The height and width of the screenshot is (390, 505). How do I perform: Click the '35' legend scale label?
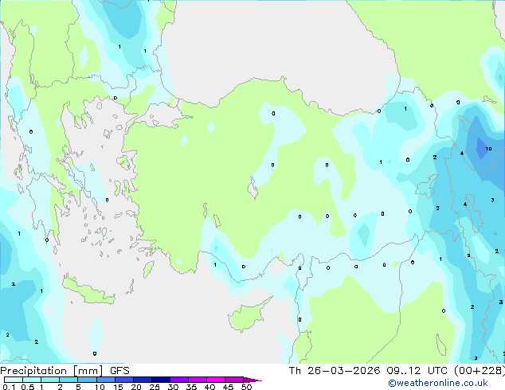coord(191,387)
